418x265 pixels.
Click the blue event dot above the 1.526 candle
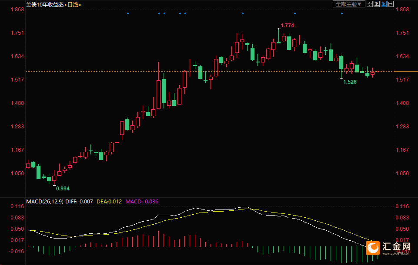[x=342, y=13]
